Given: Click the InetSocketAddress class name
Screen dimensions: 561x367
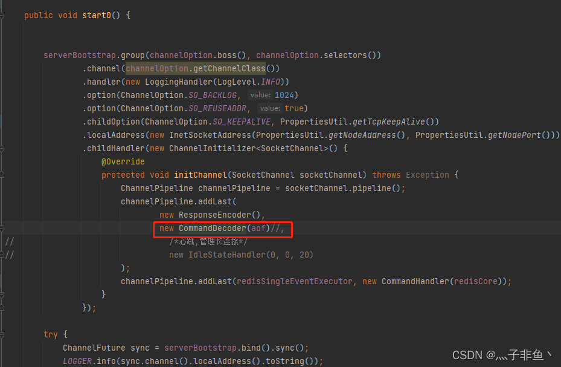Looking at the screenshot, I should pos(210,135).
